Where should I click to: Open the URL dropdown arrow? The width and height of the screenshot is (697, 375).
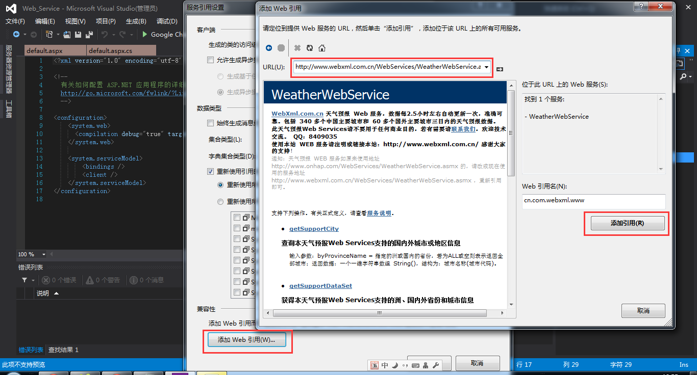click(486, 67)
